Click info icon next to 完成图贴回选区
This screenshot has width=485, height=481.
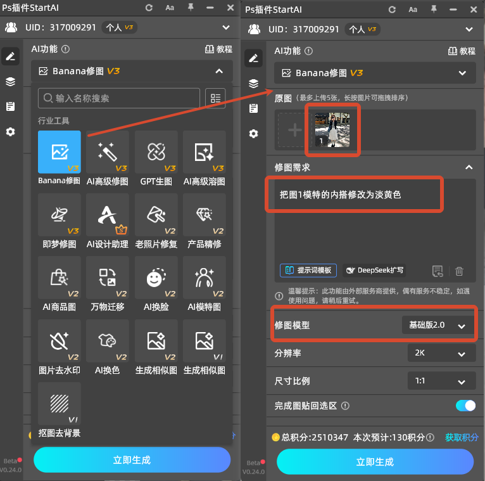click(345, 406)
